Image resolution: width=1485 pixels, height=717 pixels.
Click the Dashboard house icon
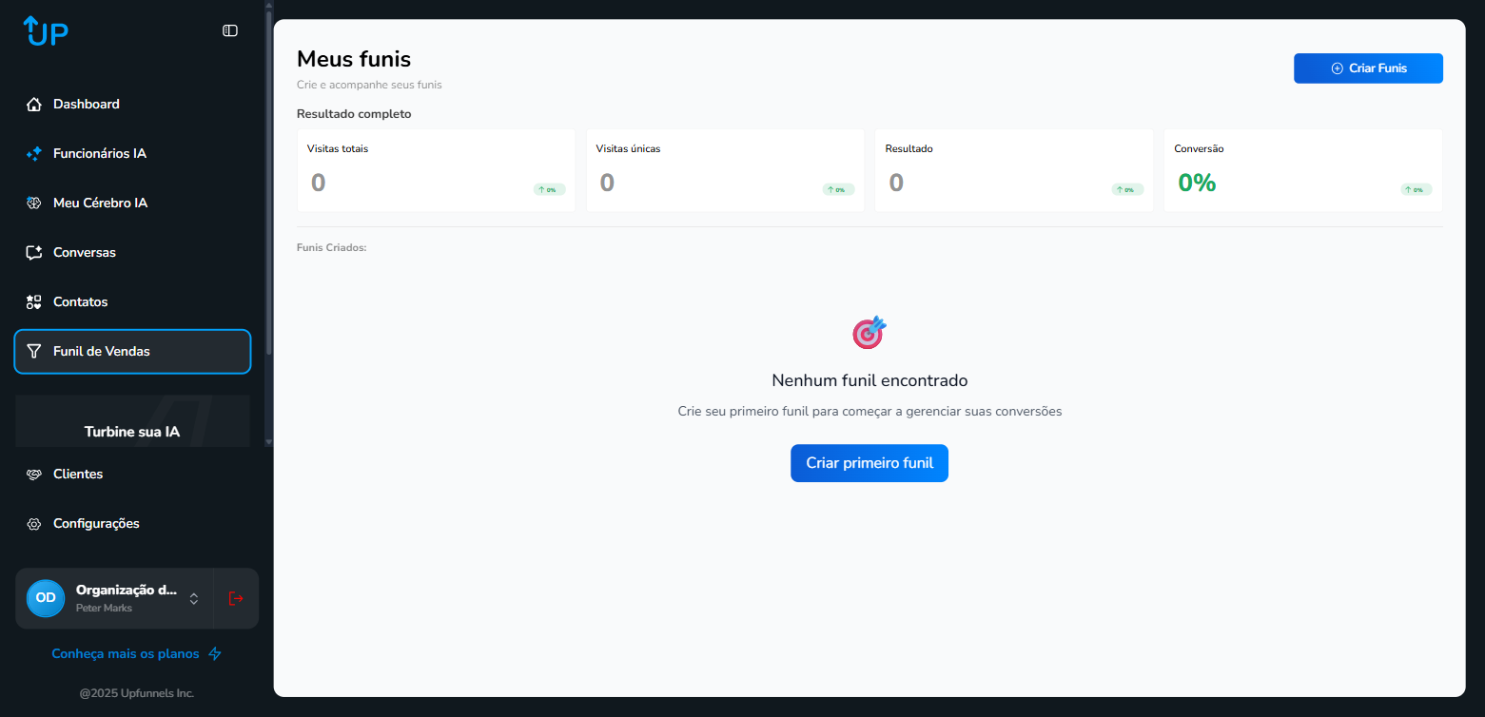[34, 105]
